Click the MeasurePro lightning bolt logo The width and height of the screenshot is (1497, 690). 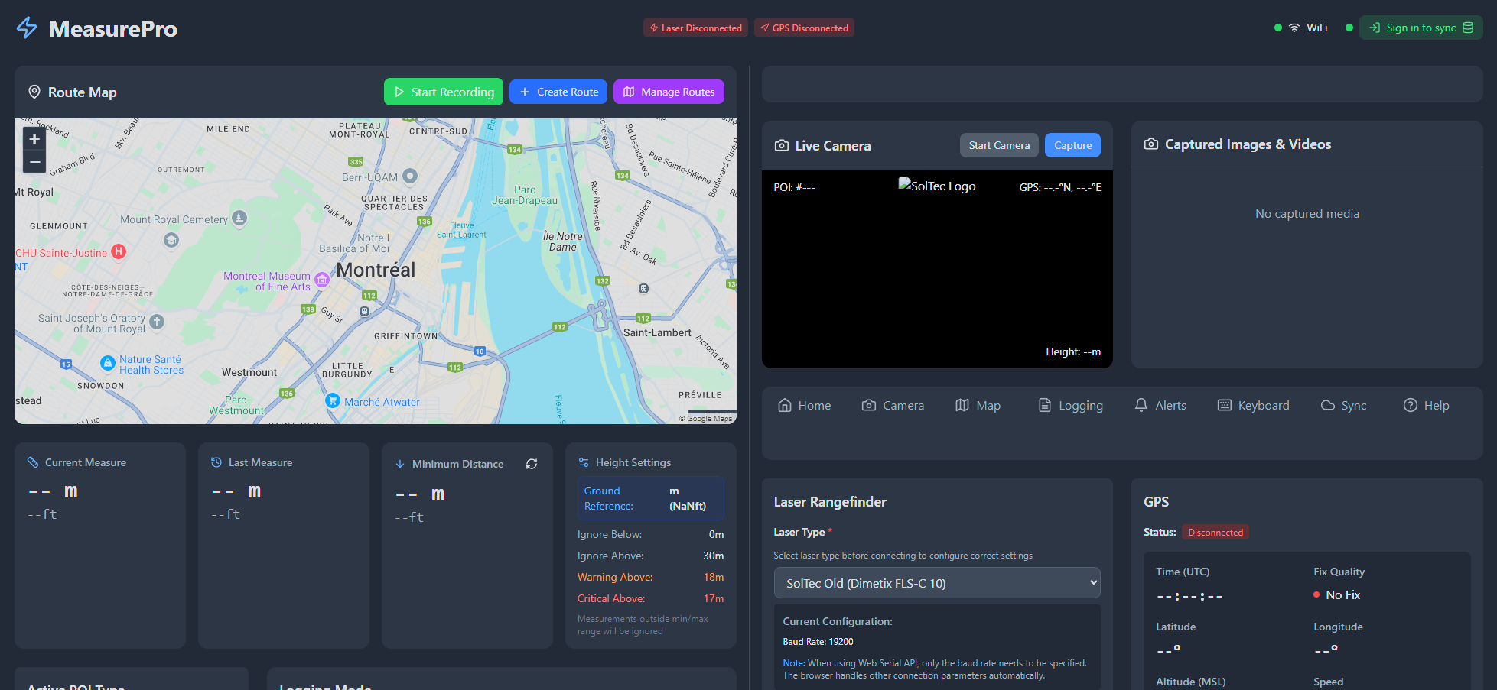click(25, 28)
